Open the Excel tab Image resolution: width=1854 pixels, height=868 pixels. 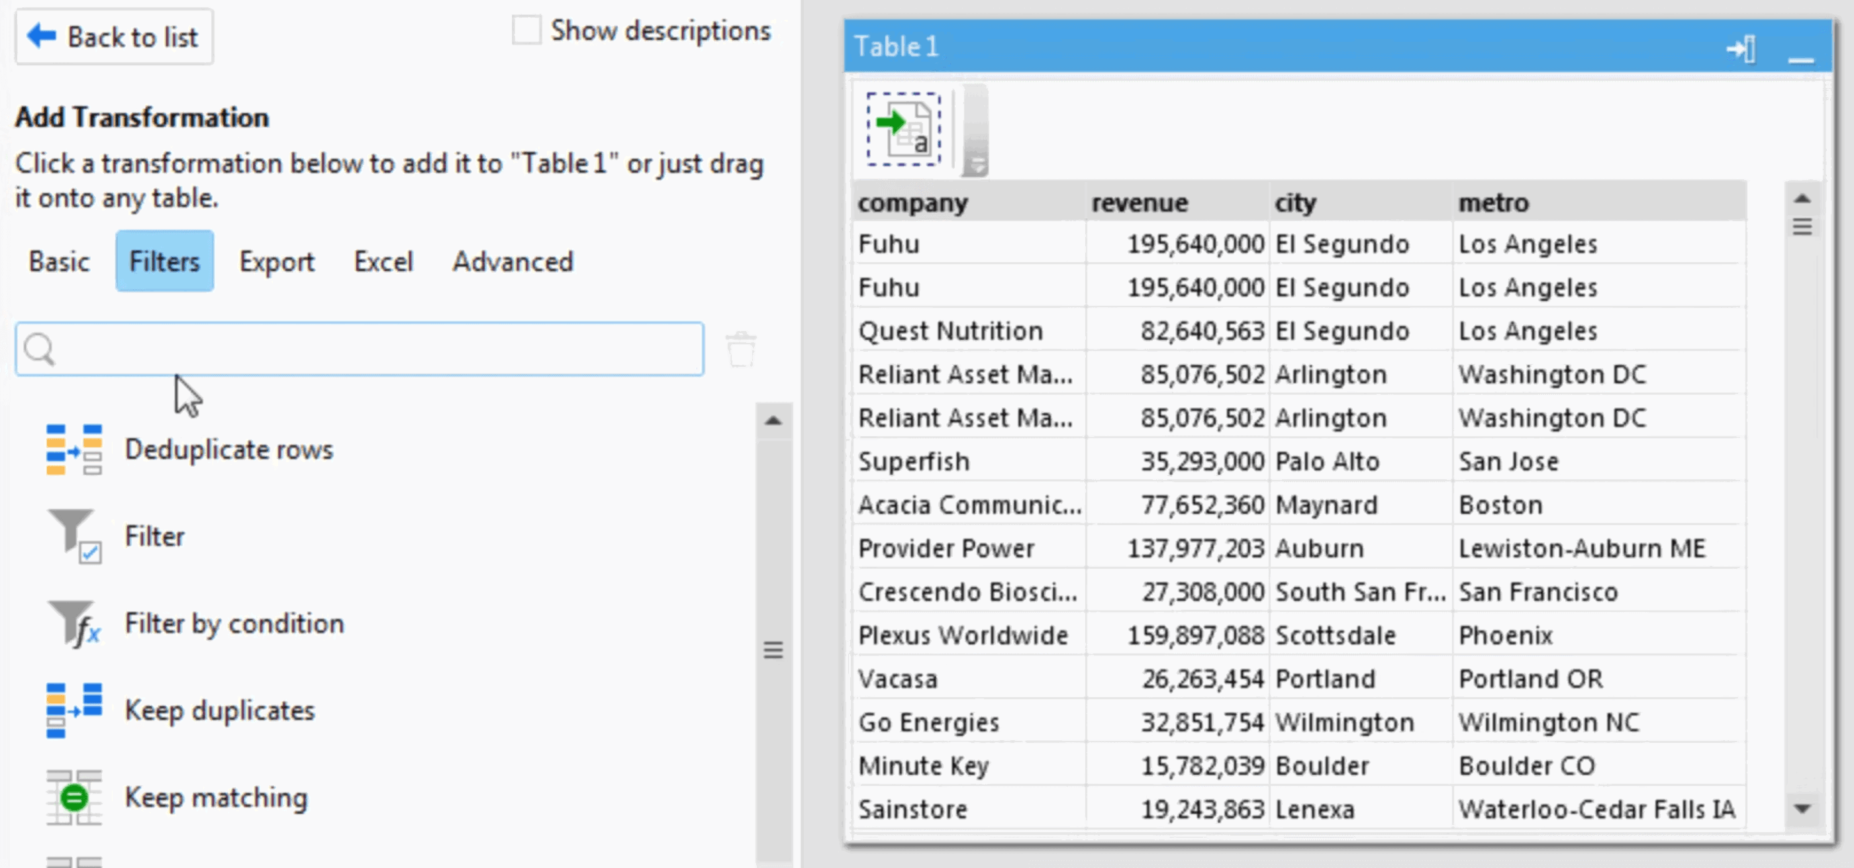(383, 262)
